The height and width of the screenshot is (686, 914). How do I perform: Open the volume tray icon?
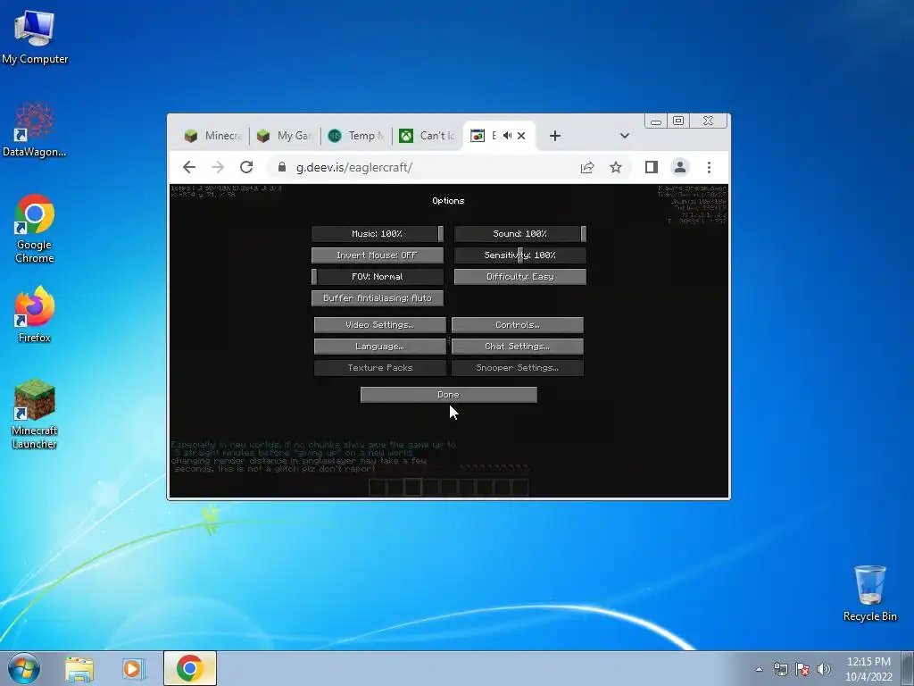pos(824,669)
